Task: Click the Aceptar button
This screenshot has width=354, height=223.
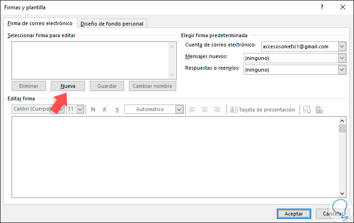Action: (294, 214)
